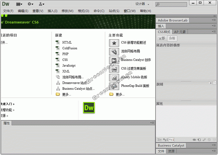This screenshot has height=155, width=218.
Task: Open the PhoneGap Build 面板 link
Action: tap(135, 86)
